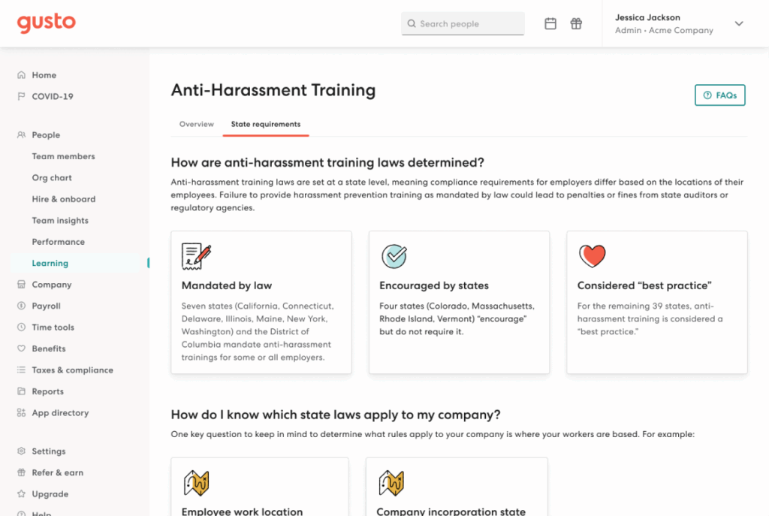
Task: Click the search magnifier icon
Action: pyautogui.click(x=412, y=23)
